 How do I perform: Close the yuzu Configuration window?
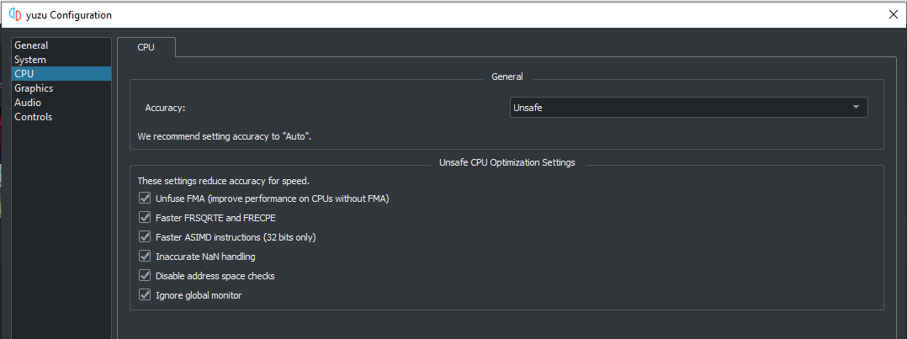click(x=893, y=14)
